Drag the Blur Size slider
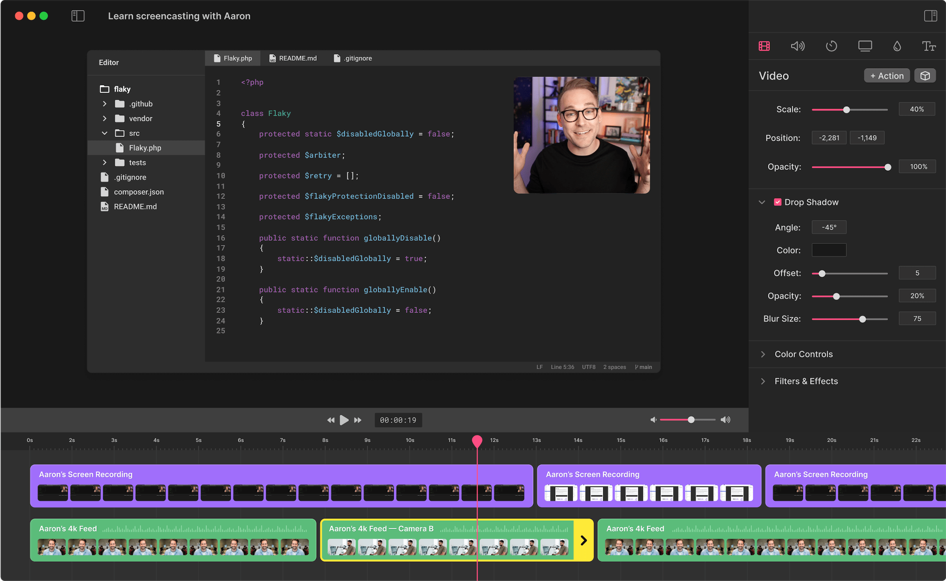The height and width of the screenshot is (581, 946). pos(865,319)
